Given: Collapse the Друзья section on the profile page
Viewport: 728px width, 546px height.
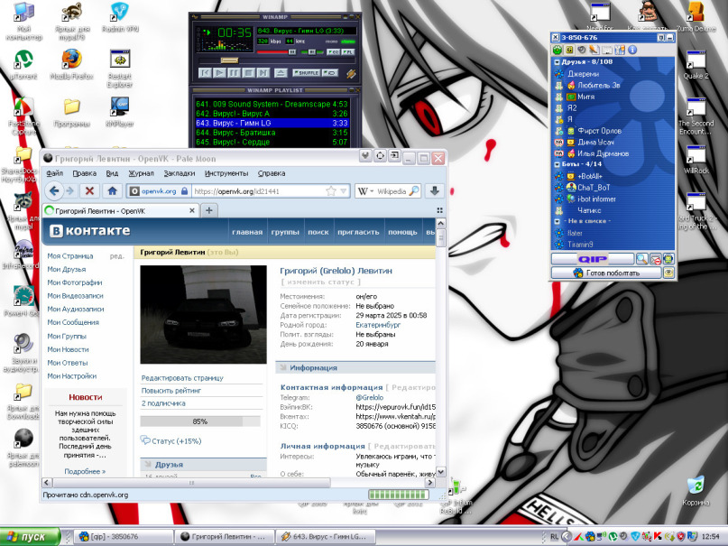Looking at the screenshot, I should click(x=148, y=464).
